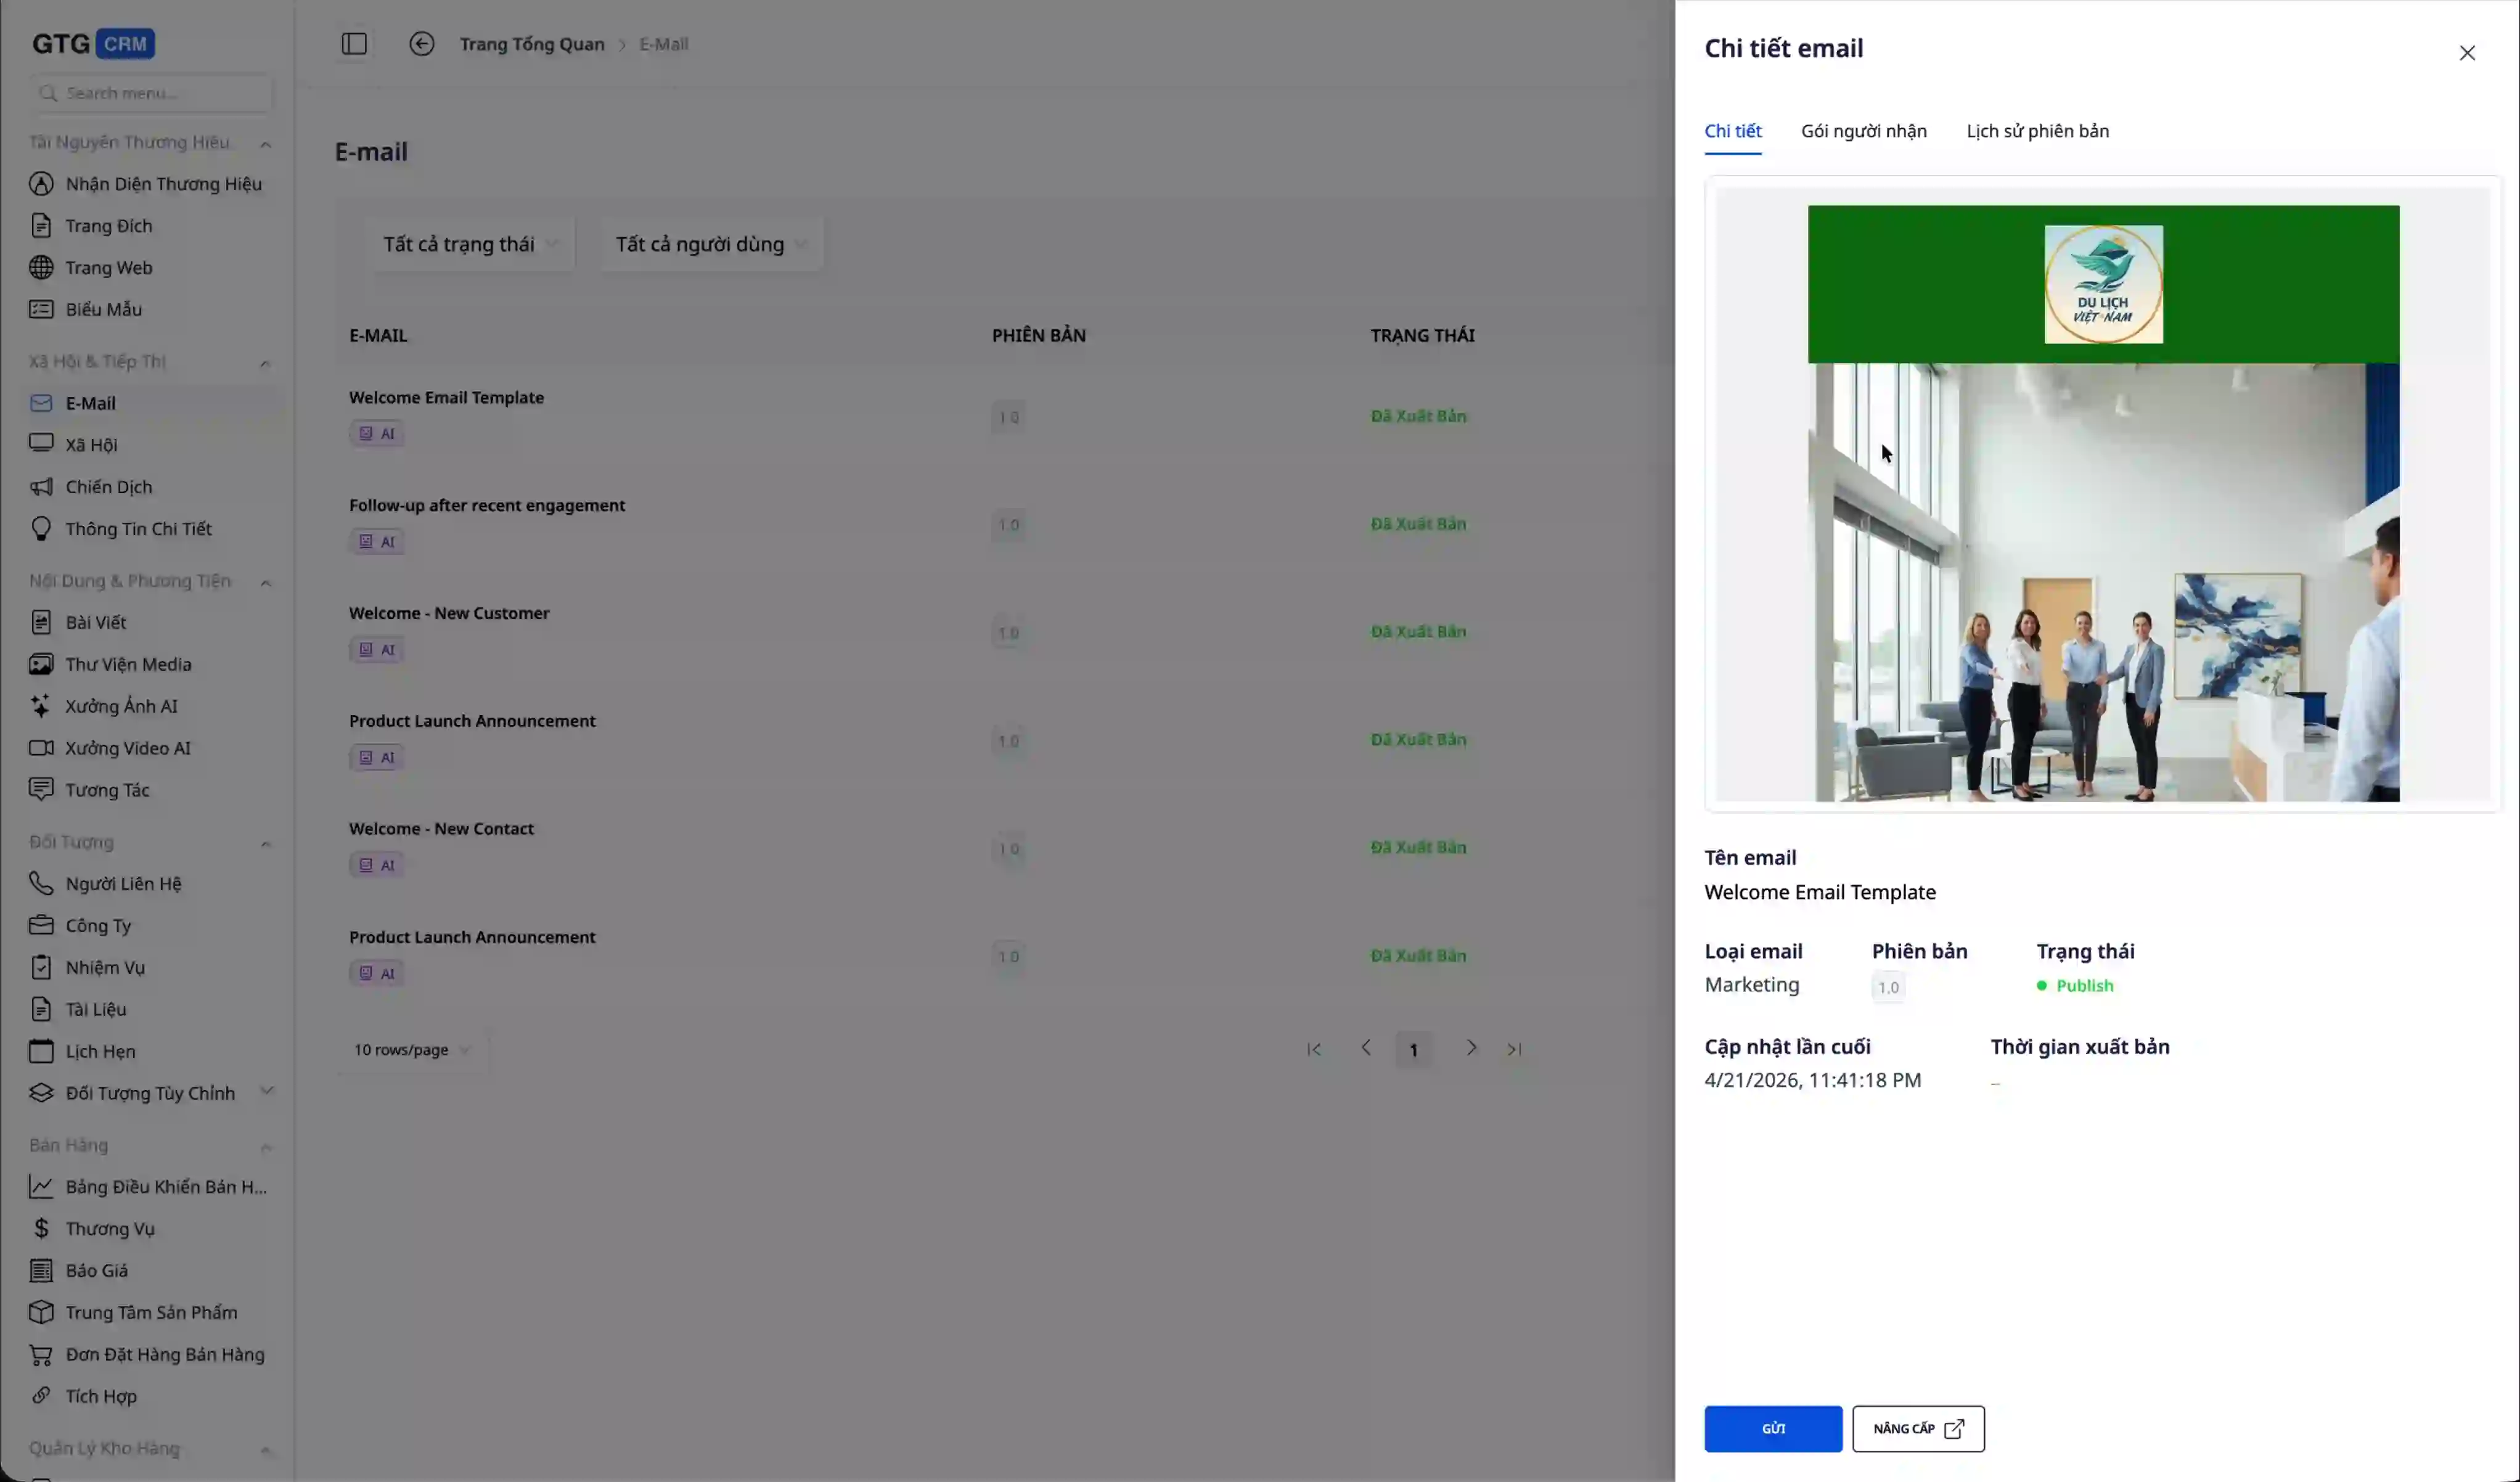Click the external link icon on Nâng Cấp
Image resolution: width=2520 pixels, height=1482 pixels.
point(1953,1429)
